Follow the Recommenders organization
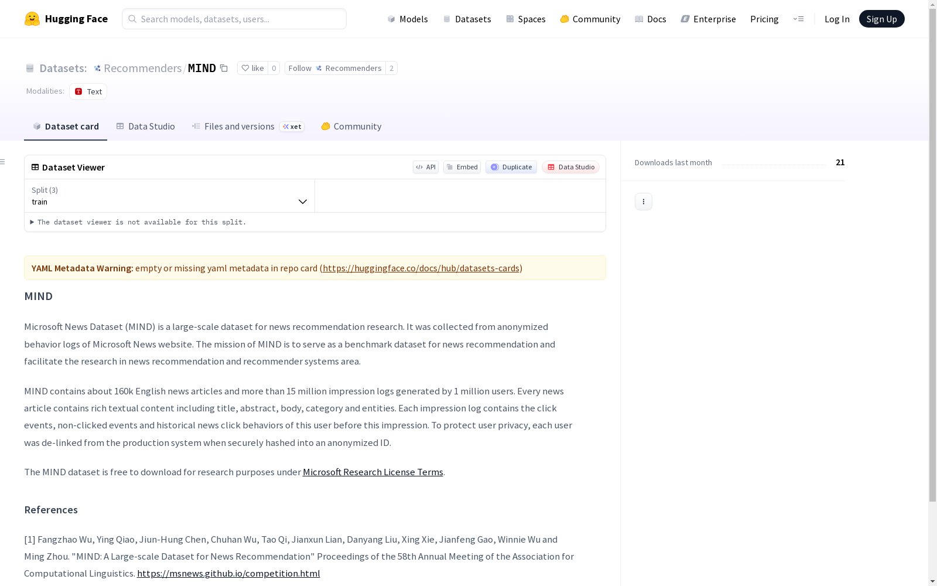 [335, 68]
